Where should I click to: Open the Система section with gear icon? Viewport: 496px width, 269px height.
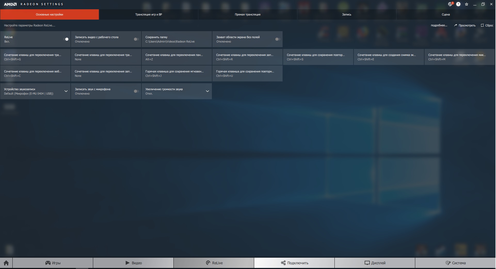[455, 263]
